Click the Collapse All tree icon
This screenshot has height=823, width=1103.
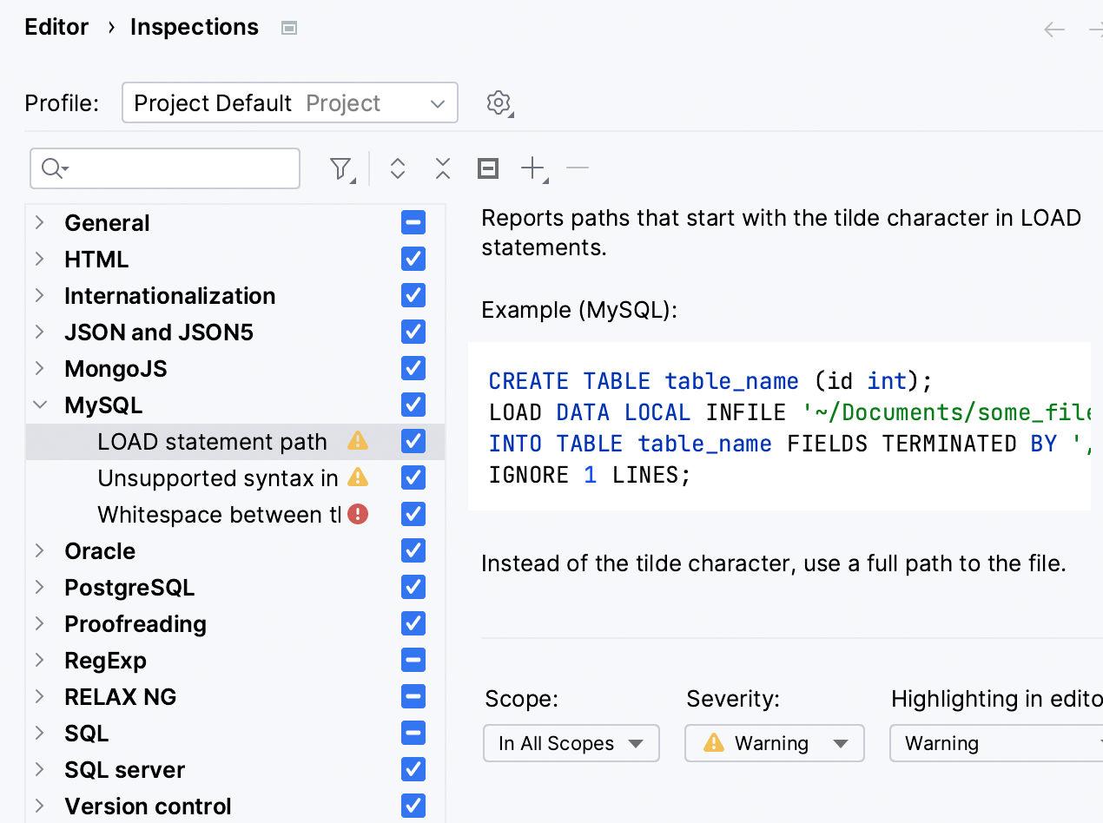tap(443, 168)
